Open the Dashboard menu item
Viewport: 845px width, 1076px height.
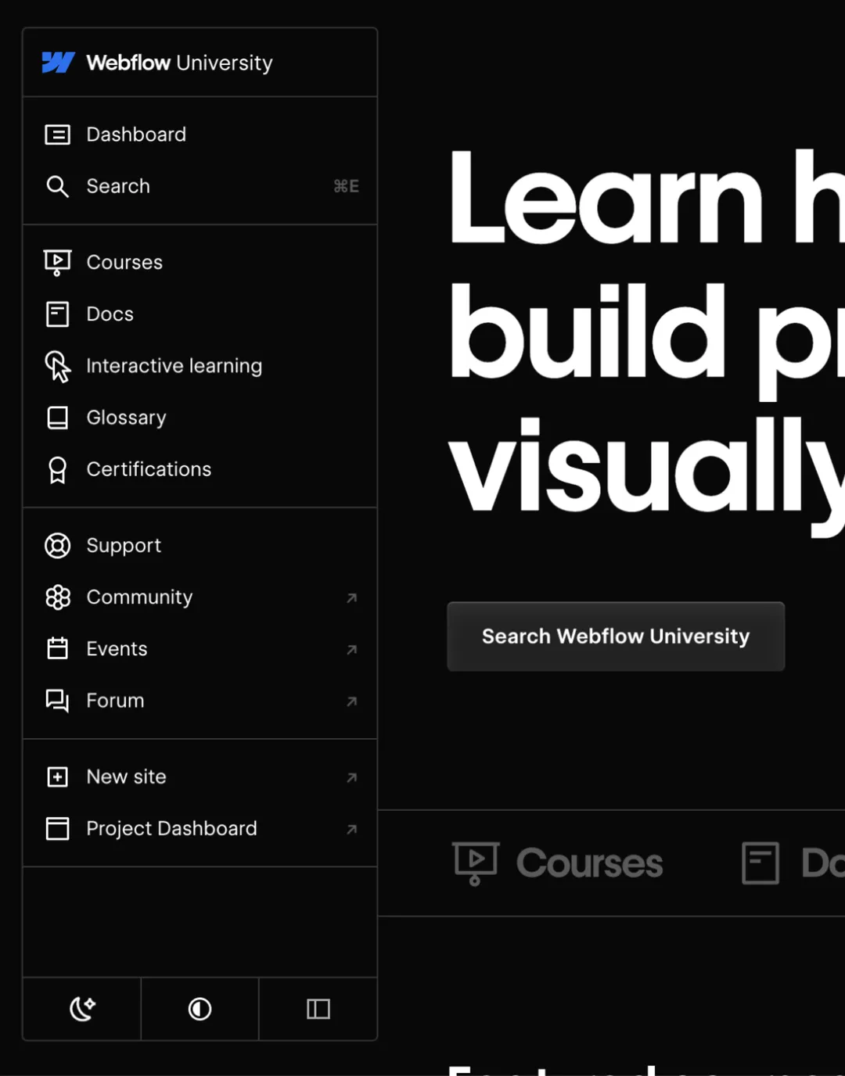coord(135,134)
